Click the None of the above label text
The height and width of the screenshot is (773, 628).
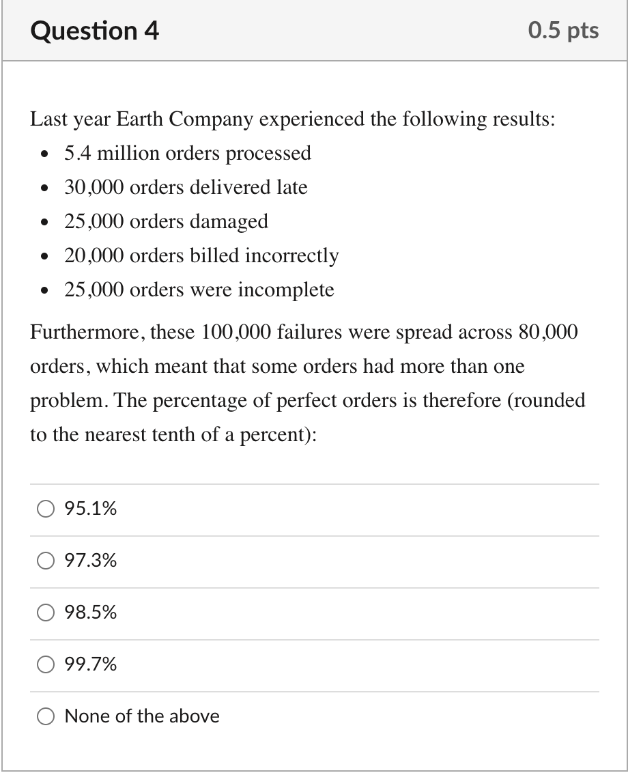(x=141, y=716)
